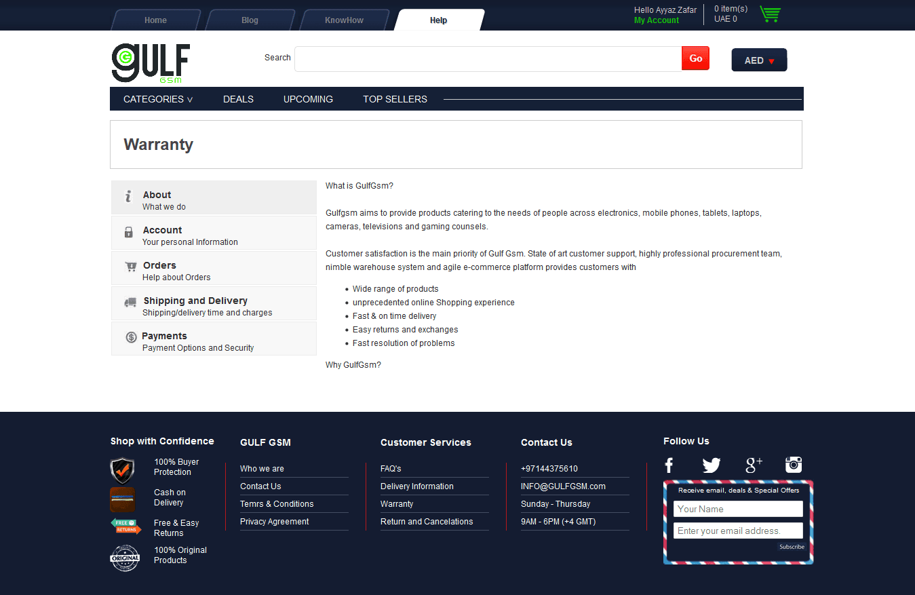
Task: Select the Shipping and Delivery sidebar title
Action: 195,301
